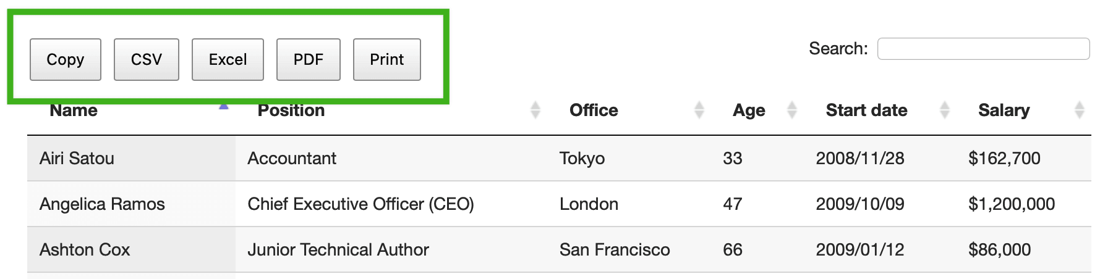The height and width of the screenshot is (279, 1113).
Task: Focus the Search input field
Action: [x=983, y=49]
